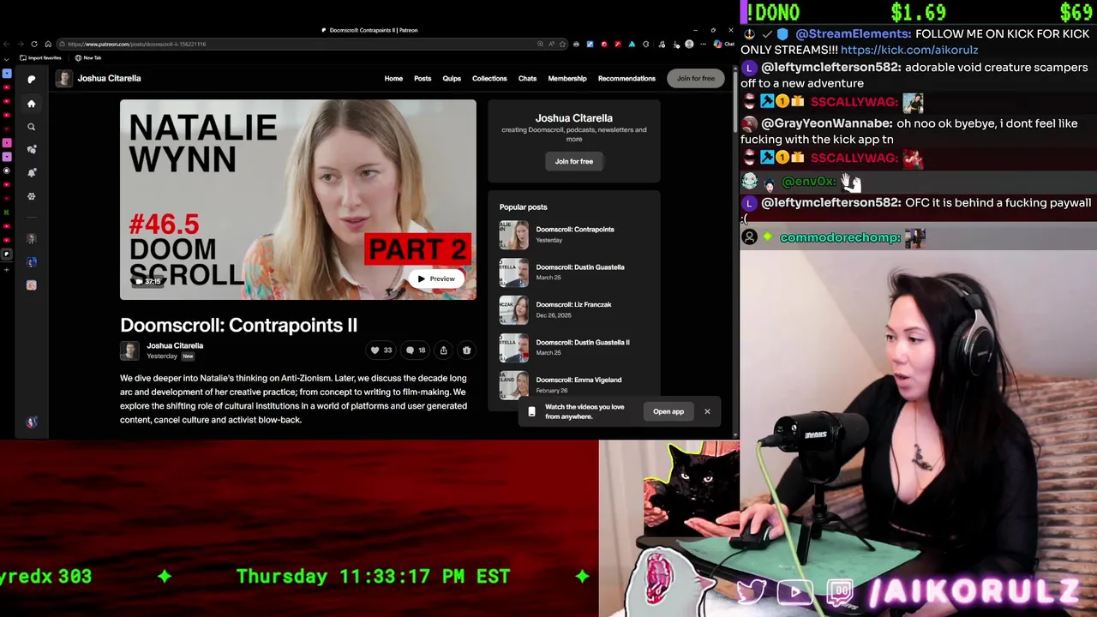The height and width of the screenshot is (617, 1097).
Task: Click kick.com/aikorulz link in chat
Action: click(909, 50)
